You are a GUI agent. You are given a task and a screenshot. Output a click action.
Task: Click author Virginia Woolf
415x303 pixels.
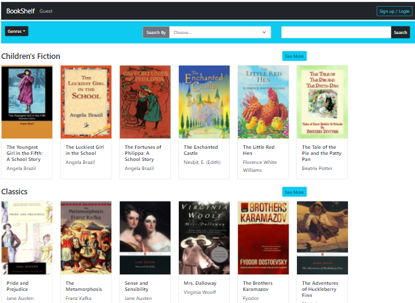[x=200, y=292]
